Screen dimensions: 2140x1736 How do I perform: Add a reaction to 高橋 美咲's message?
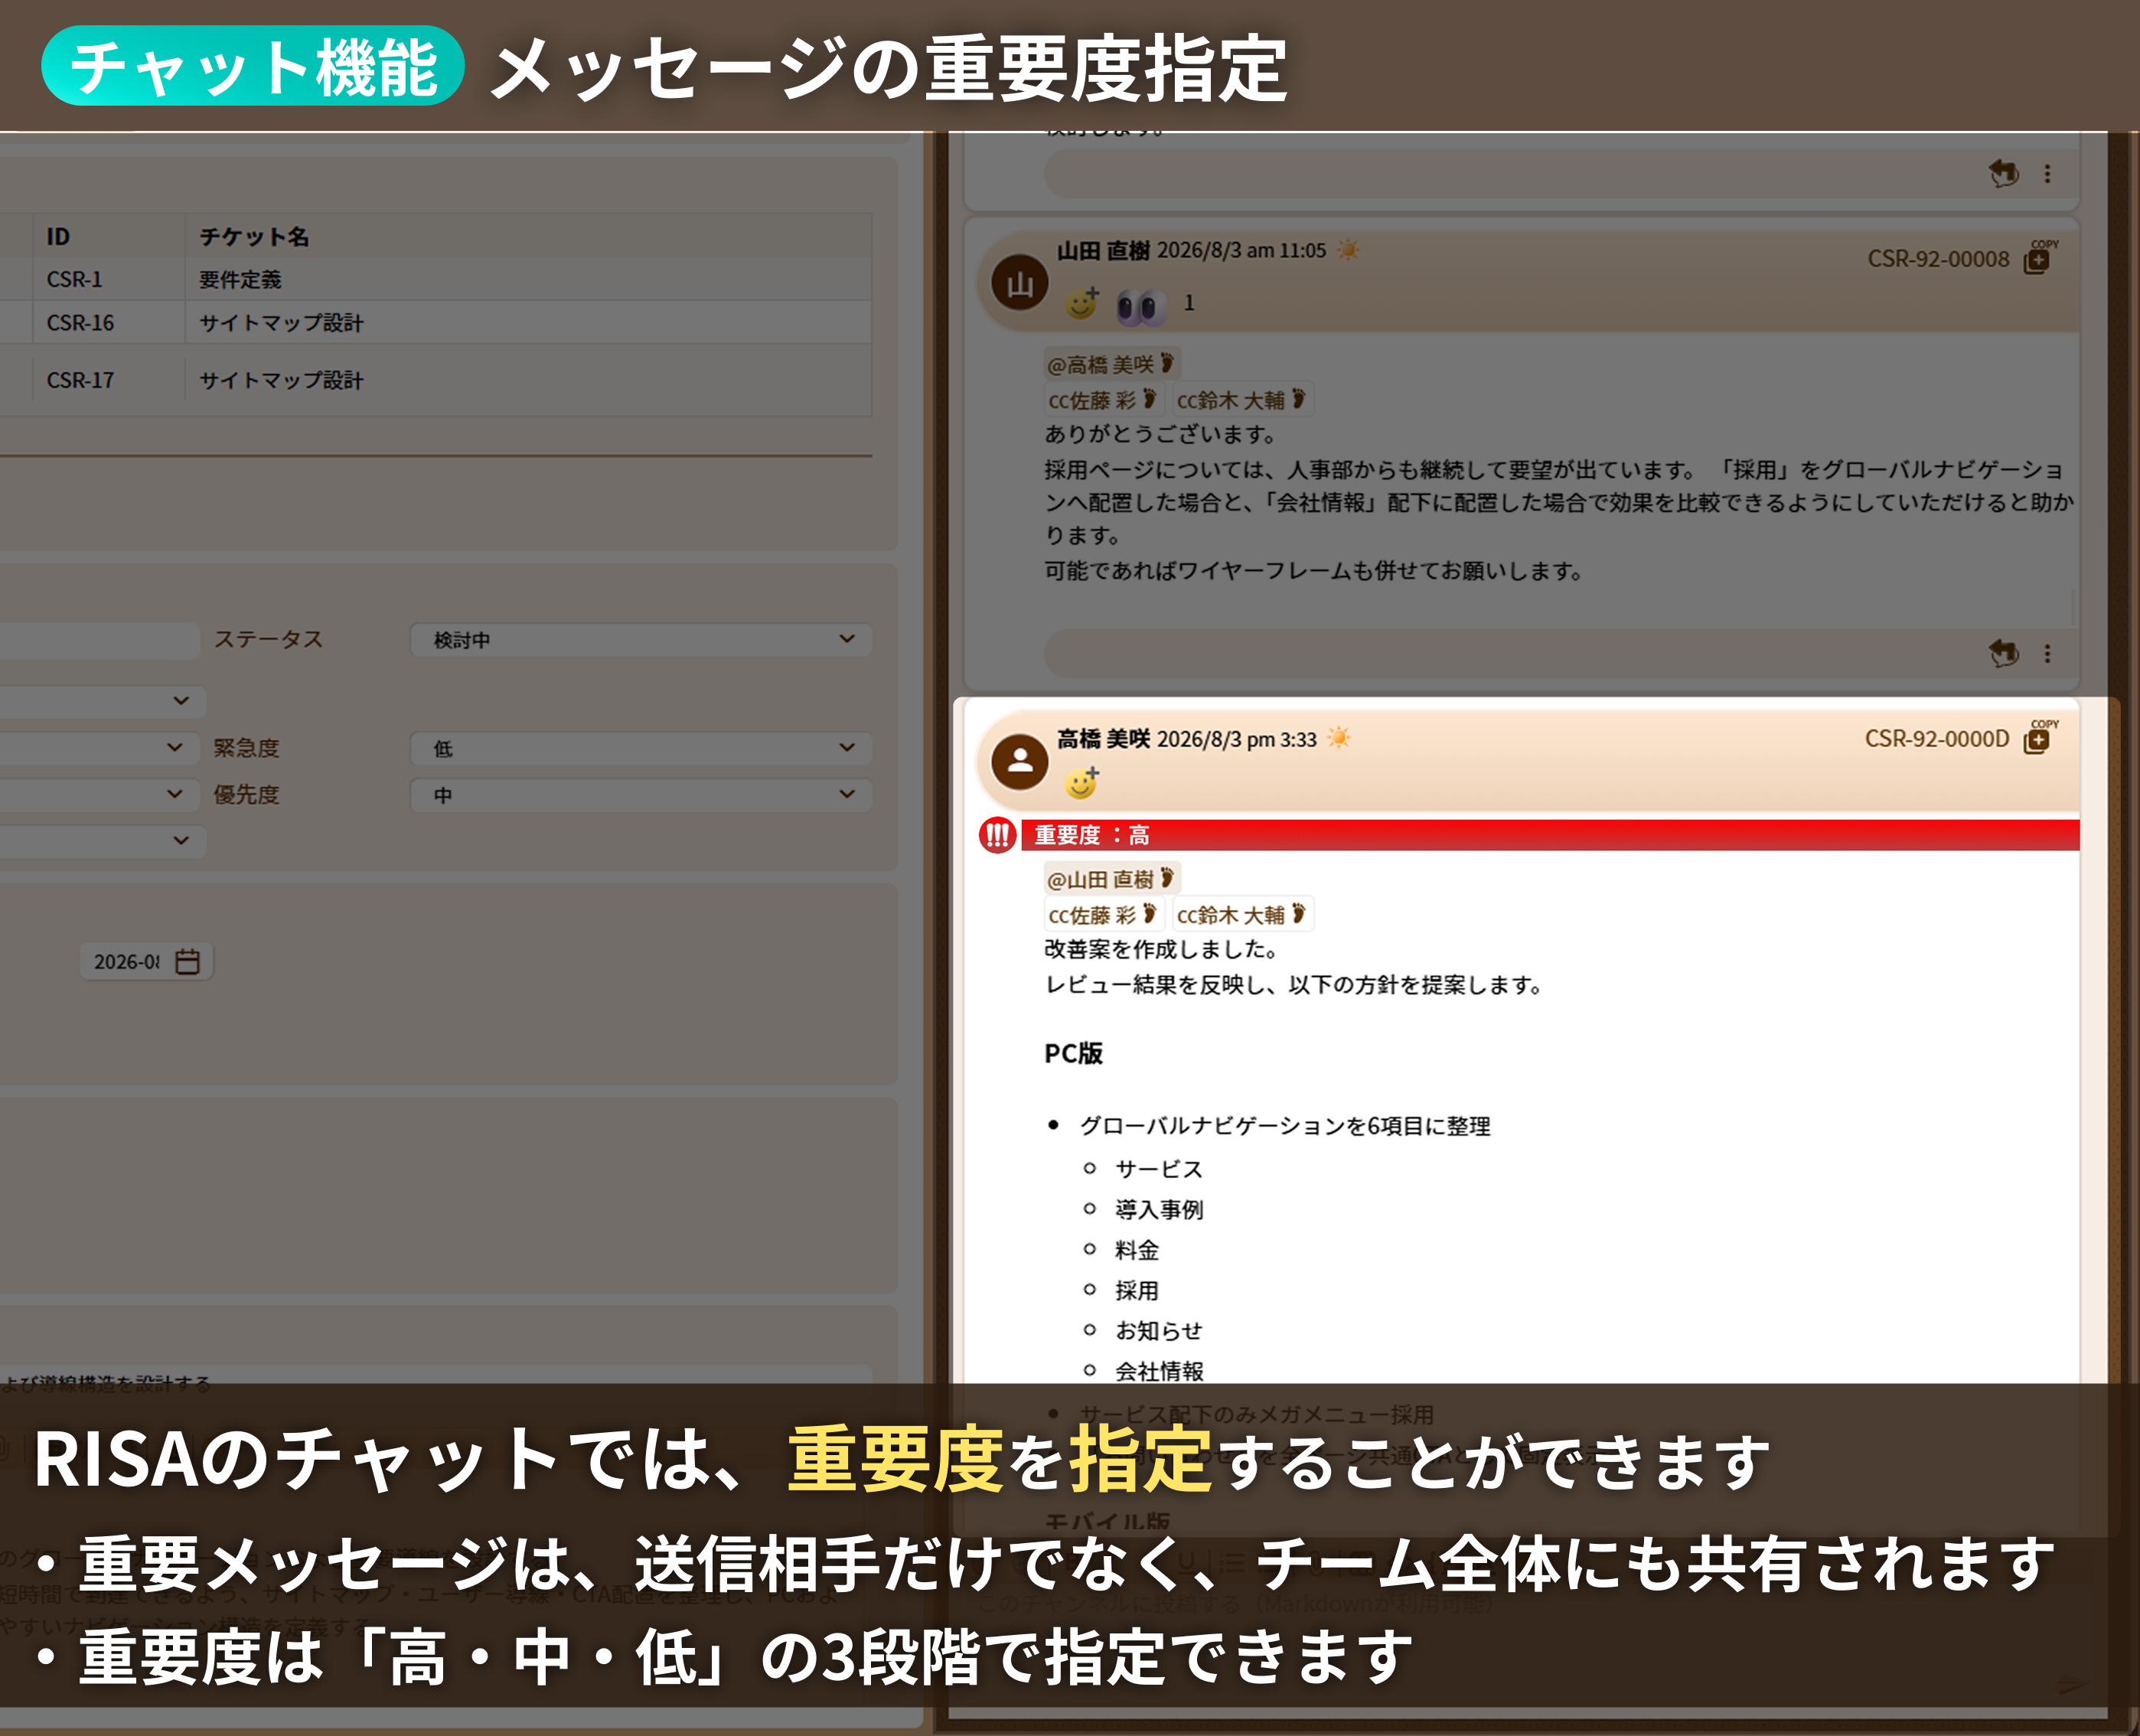pos(1082,782)
